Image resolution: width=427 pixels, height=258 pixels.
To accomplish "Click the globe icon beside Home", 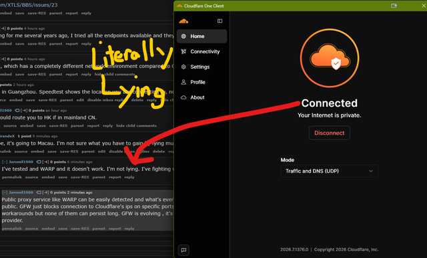I will pos(183,36).
